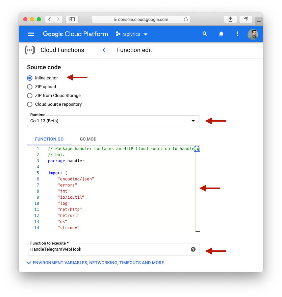Click the "io/ioutil" import line
Screen dimensions: 282x297
(x=71, y=197)
